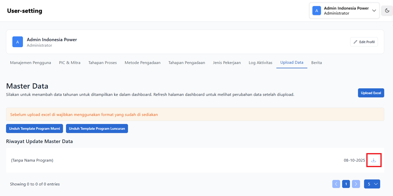Switch to Manajemen Pengguna tab
Screen dimensions: 393x196
[30, 63]
